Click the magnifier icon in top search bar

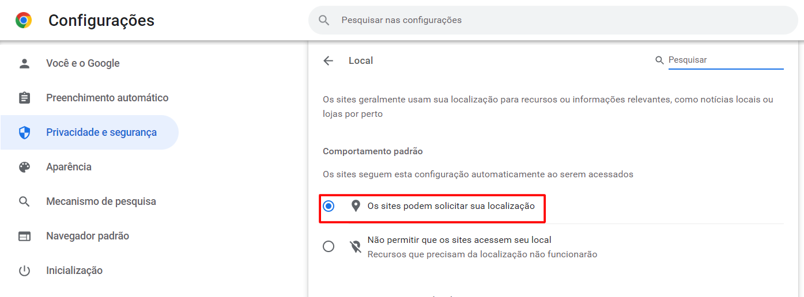tap(324, 20)
